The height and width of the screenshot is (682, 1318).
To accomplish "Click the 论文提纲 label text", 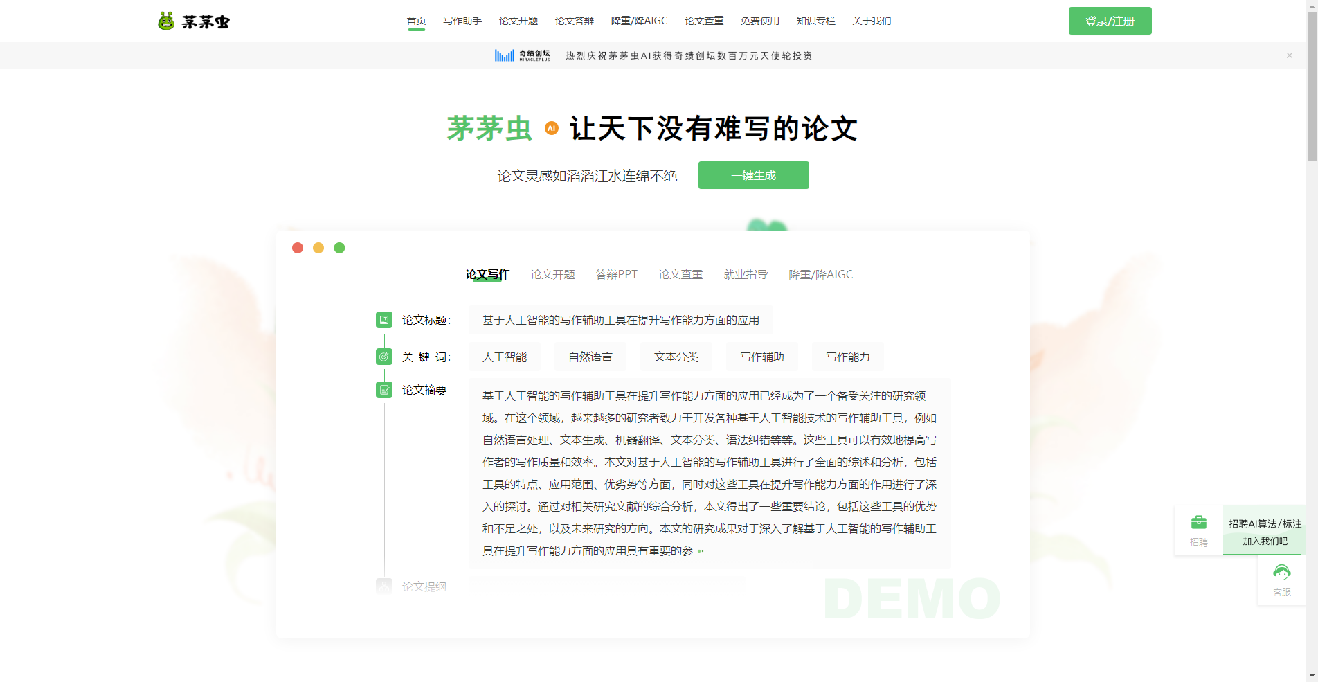I will pos(424,586).
